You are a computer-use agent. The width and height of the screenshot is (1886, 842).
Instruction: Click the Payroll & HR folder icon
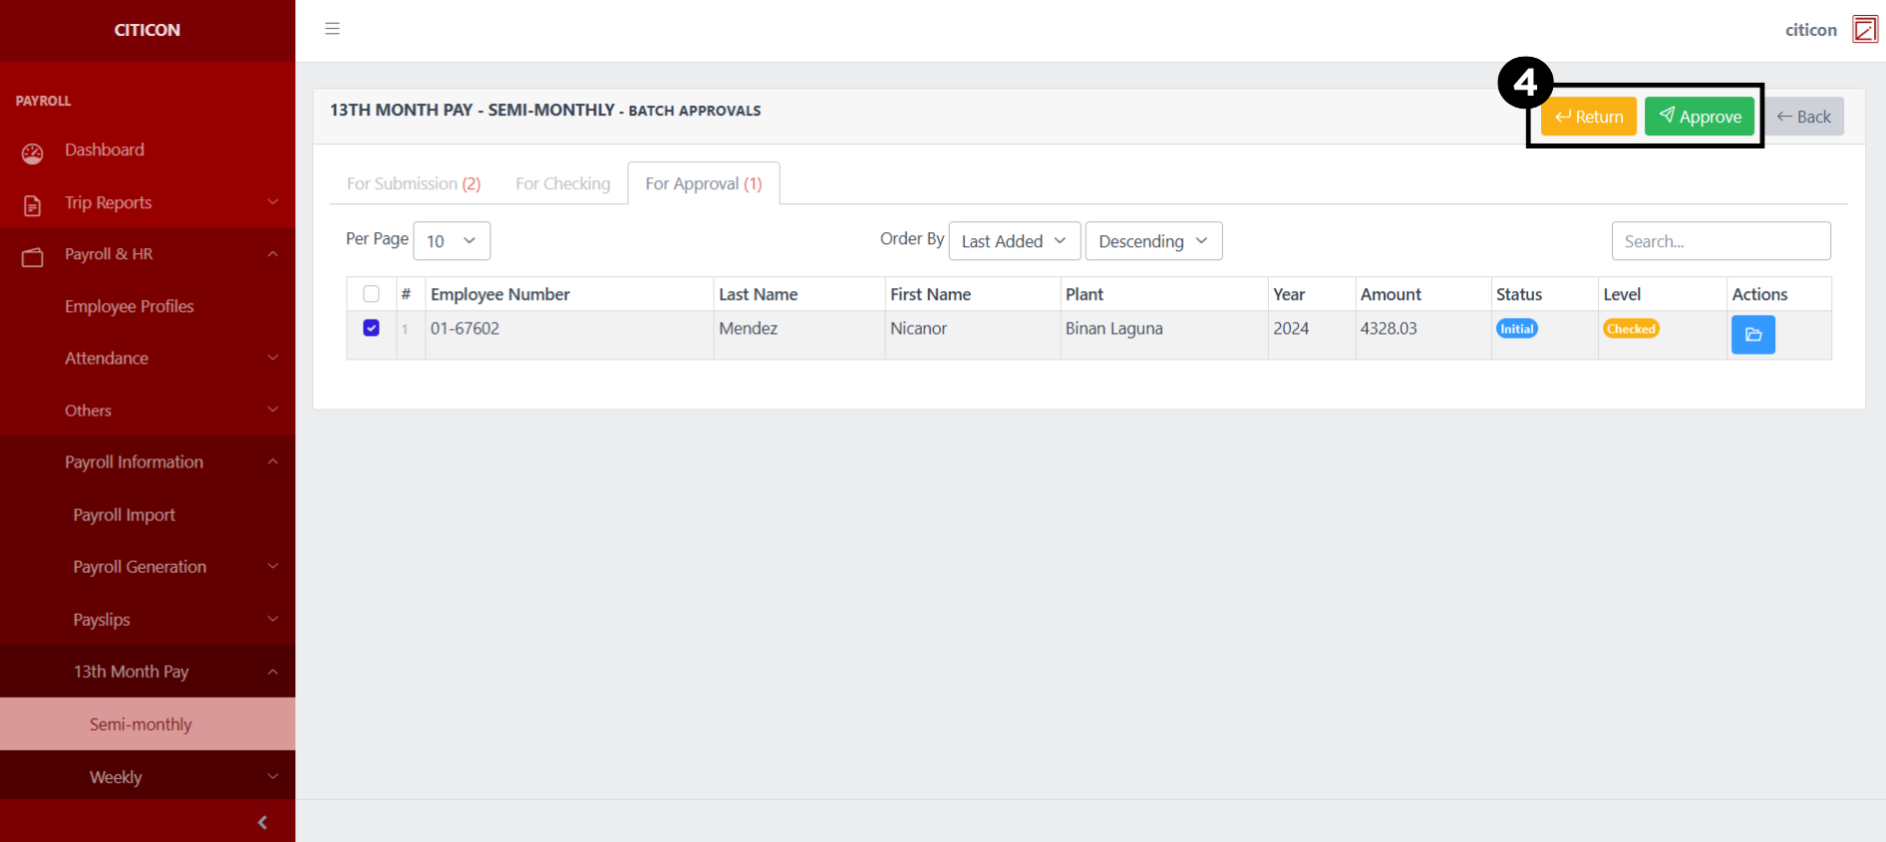(x=33, y=257)
